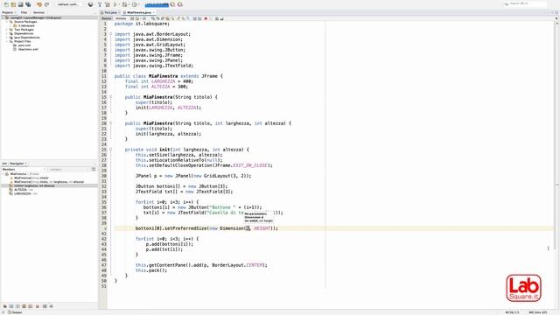
Task: Click the find selection magnifier icon in editor toolbar
Action: point(153,18)
